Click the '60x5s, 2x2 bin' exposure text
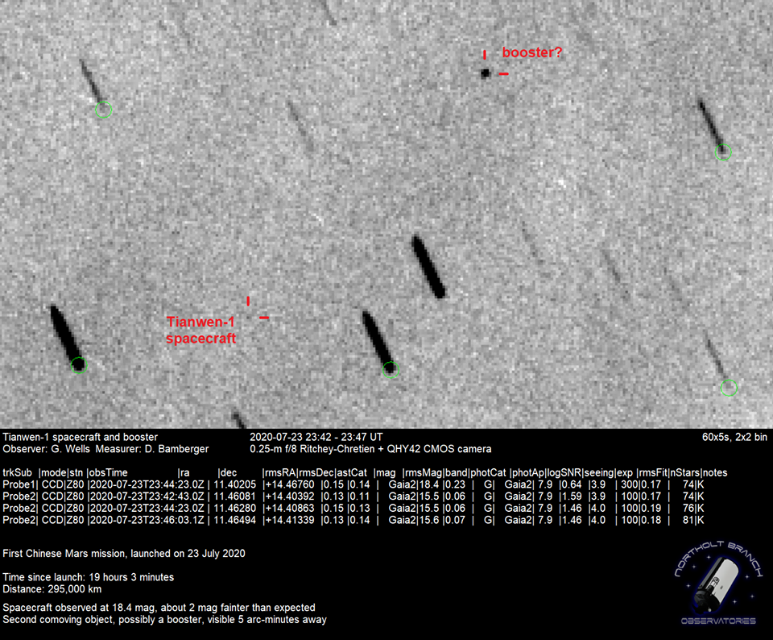 coord(734,437)
